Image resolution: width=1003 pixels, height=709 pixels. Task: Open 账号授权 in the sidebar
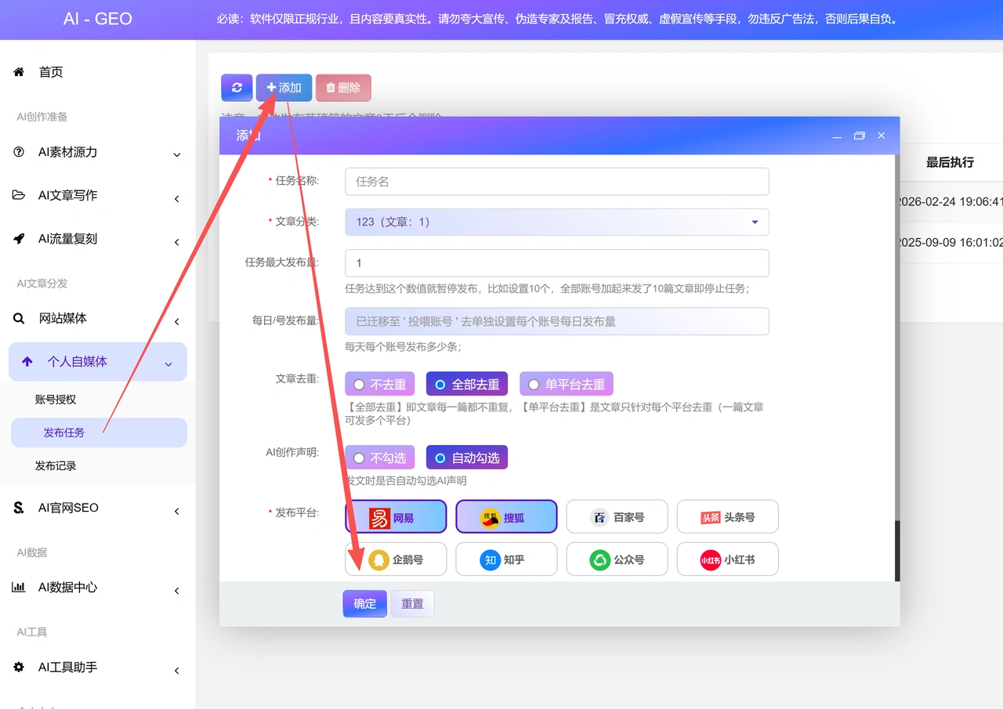click(56, 400)
